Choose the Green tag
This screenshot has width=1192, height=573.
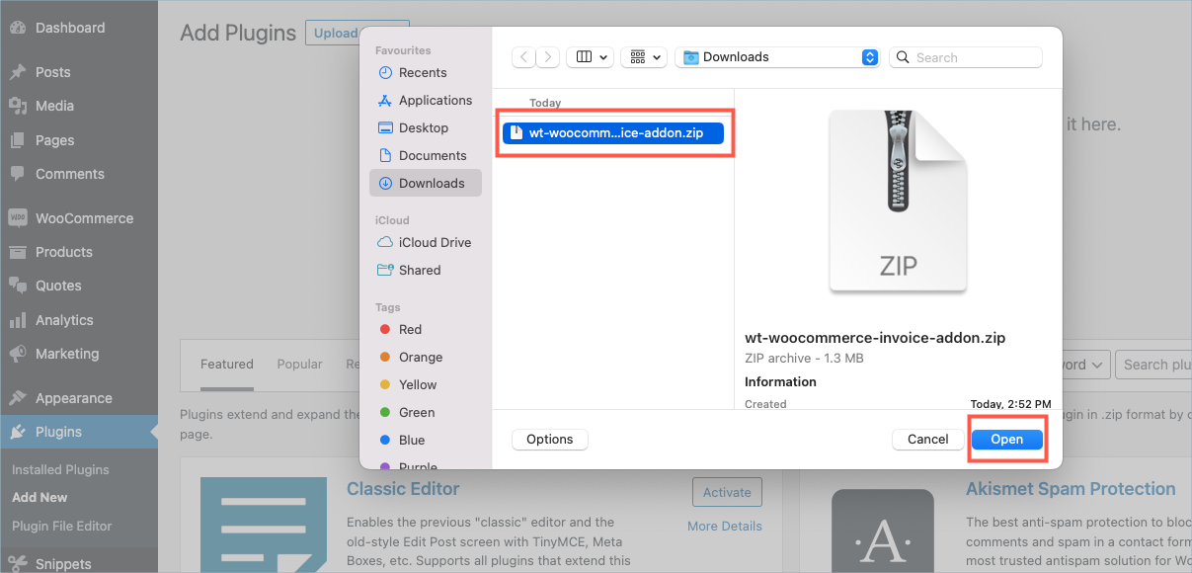point(425,412)
